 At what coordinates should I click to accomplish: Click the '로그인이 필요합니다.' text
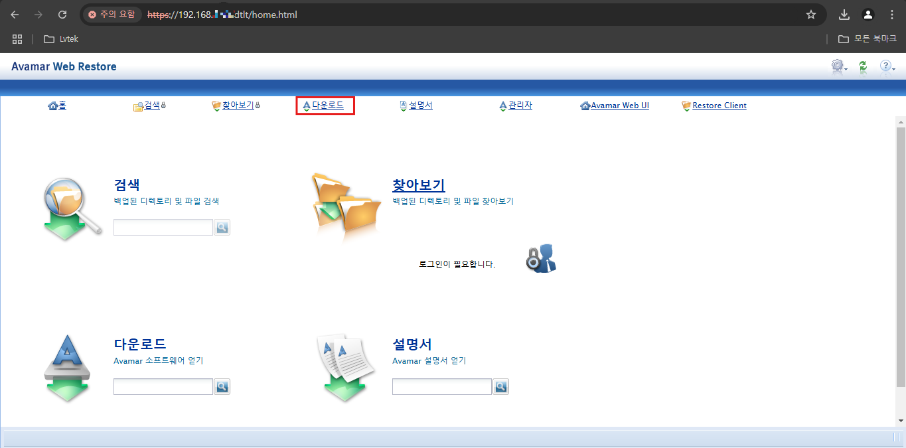[457, 264]
